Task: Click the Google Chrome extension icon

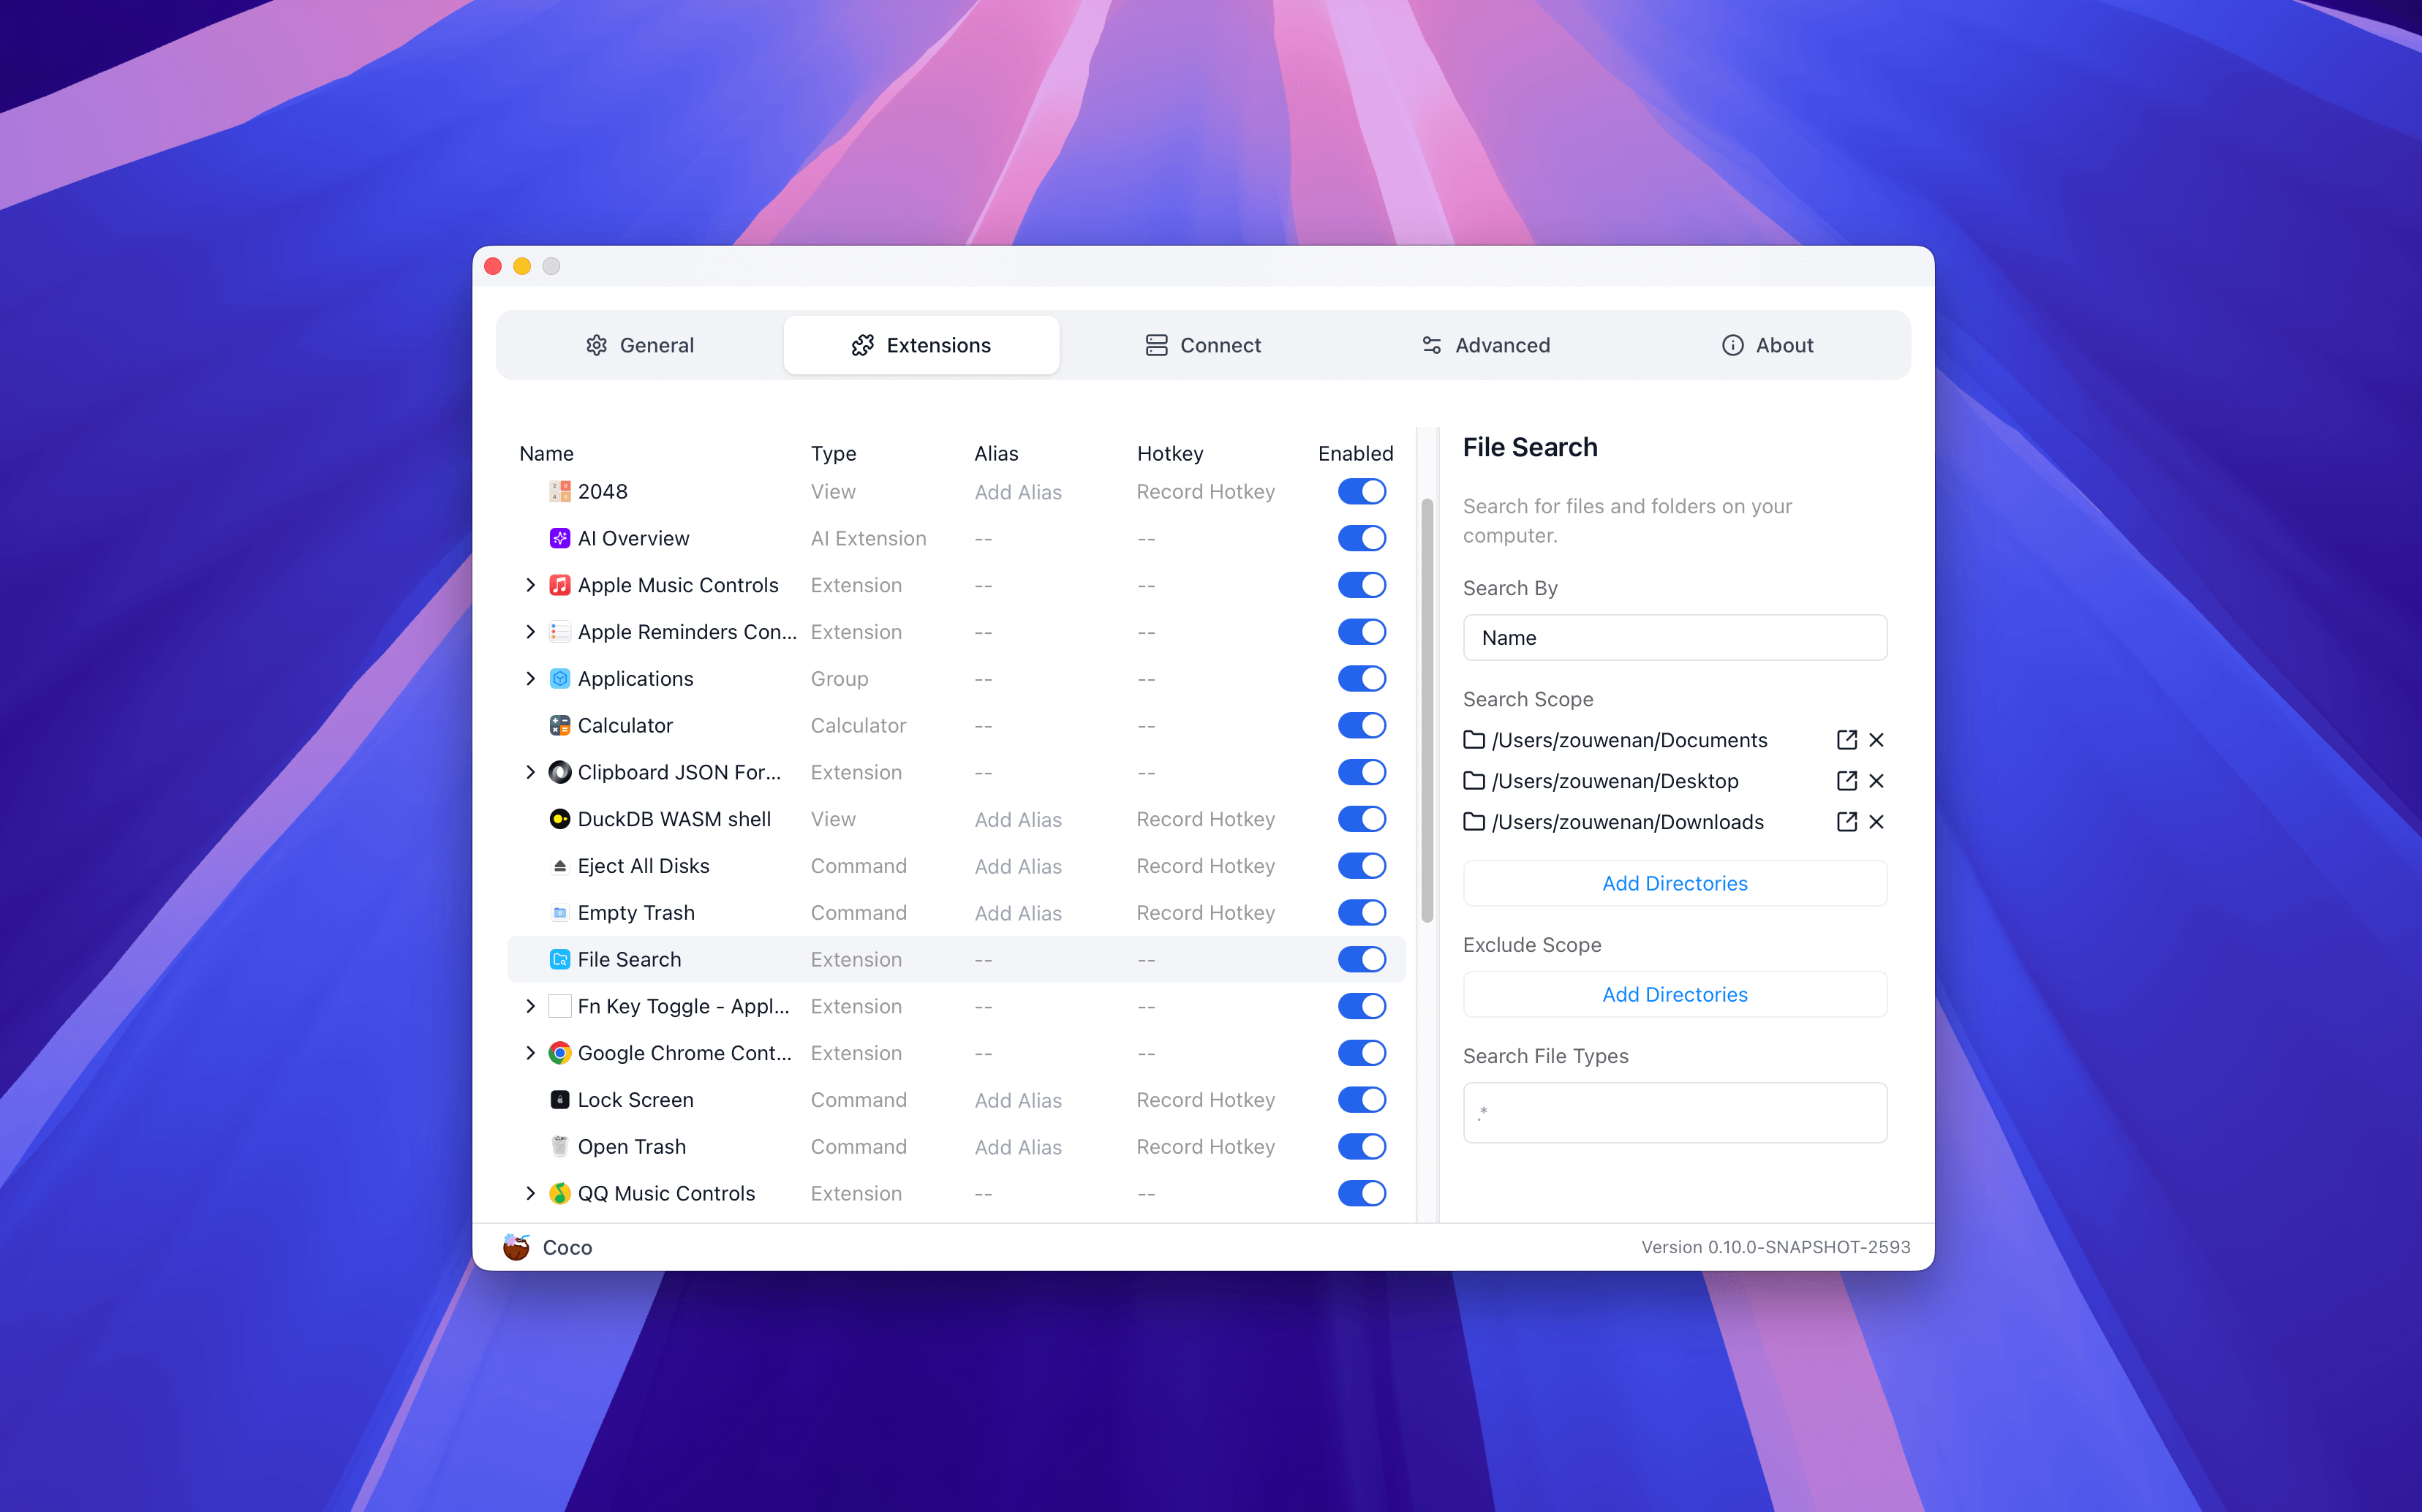Action: pyautogui.click(x=560, y=1053)
